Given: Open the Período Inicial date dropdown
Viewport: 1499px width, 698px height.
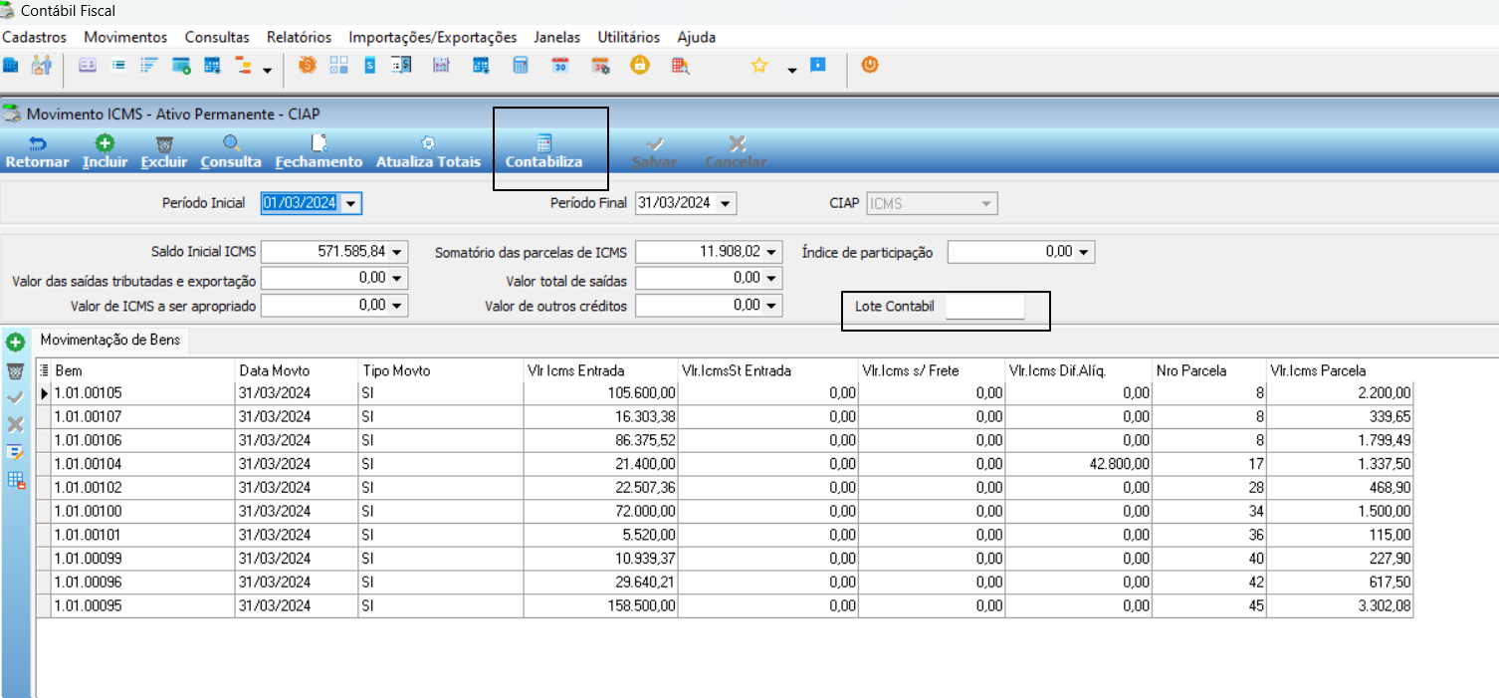Looking at the screenshot, I should click(349, 203).
